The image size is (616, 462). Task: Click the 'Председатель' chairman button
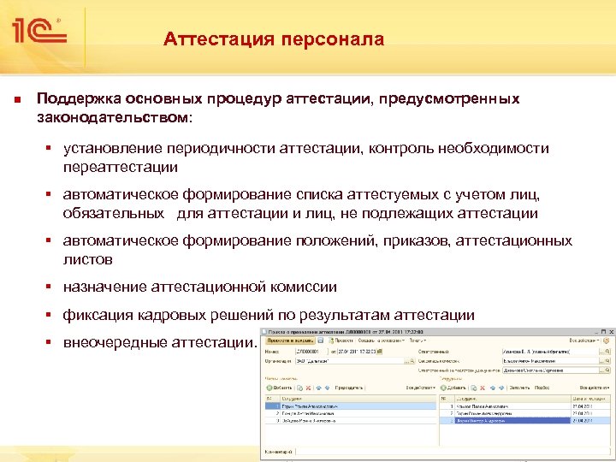point(349,388)
